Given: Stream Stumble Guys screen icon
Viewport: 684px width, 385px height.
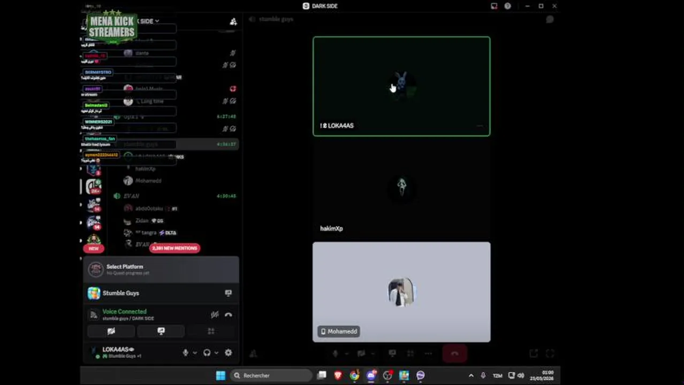Looking at the screenshot, I should 229,293.
